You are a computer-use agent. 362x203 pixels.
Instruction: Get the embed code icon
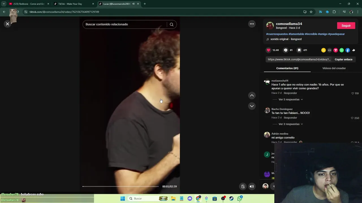329,50
